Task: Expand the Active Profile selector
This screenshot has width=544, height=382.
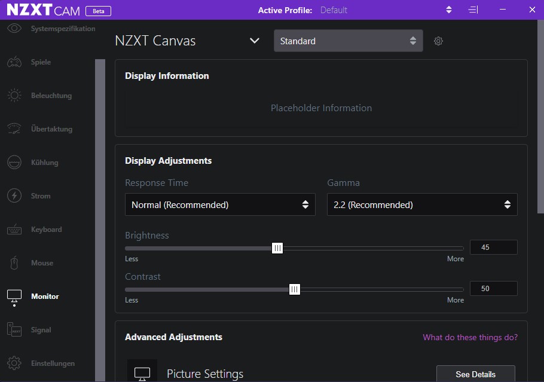Action: (448, 10)
